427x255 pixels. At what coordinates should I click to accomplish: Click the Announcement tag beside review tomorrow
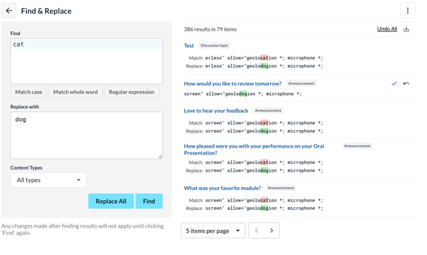tap(301, 83)
